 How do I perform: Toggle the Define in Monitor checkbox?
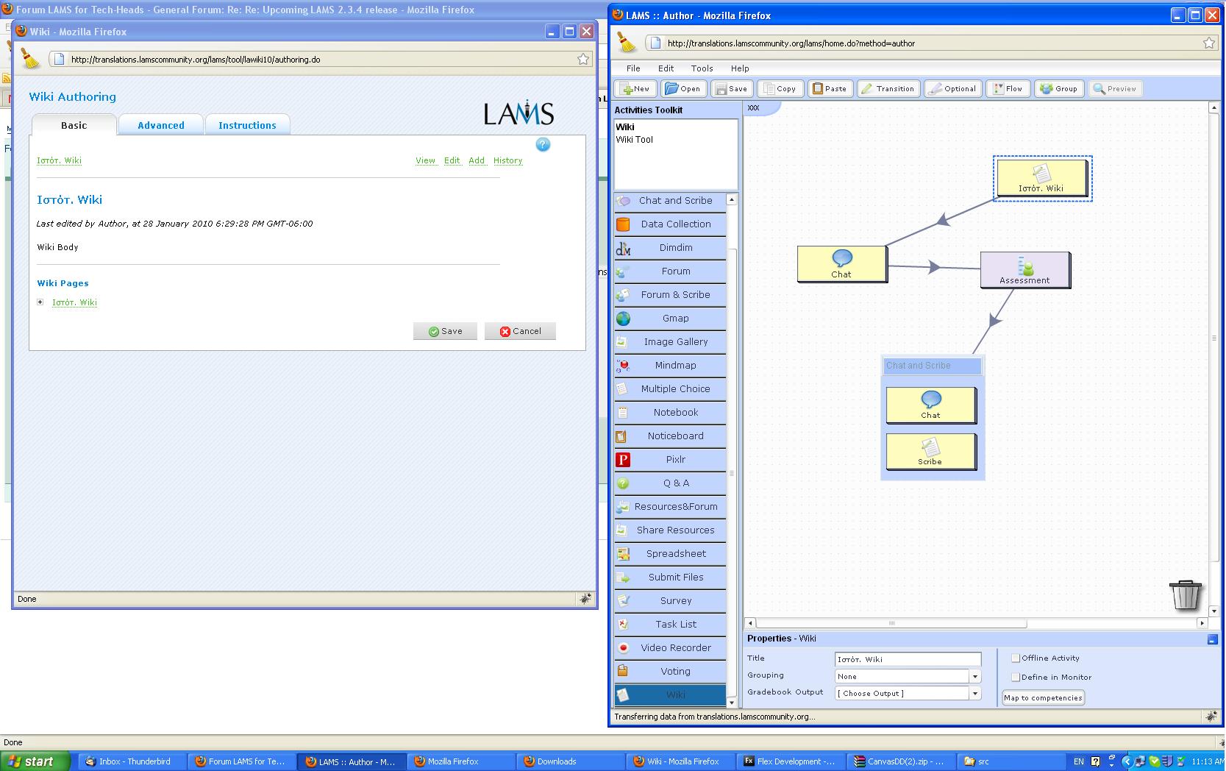(1016, 678)
